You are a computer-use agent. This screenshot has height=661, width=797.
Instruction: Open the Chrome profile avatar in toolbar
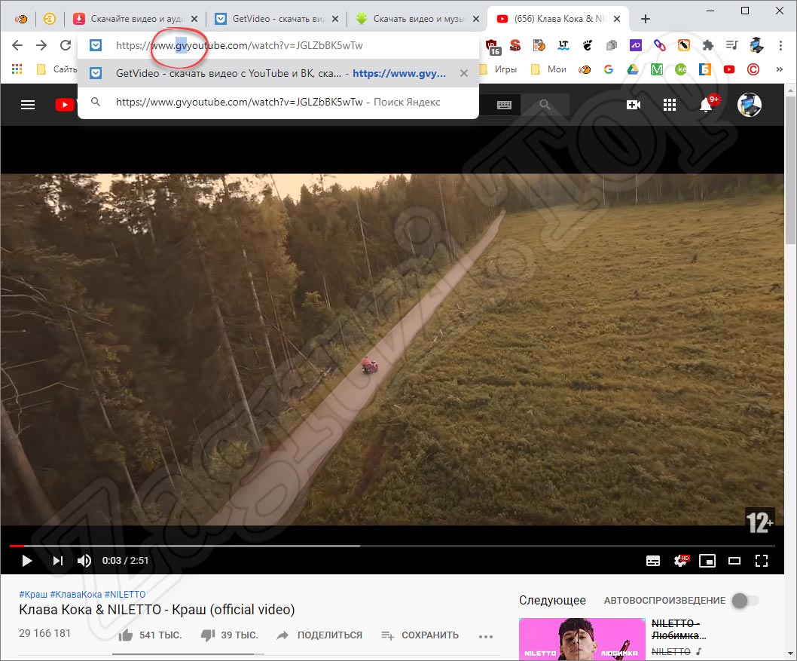[756, 45]
